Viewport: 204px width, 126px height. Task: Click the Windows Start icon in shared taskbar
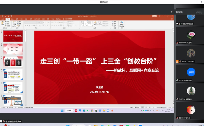pos(62,111)
